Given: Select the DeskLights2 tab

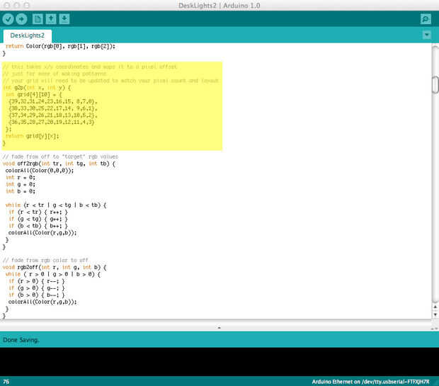Looking at the screenshot, I should click(x=27, y=35).
